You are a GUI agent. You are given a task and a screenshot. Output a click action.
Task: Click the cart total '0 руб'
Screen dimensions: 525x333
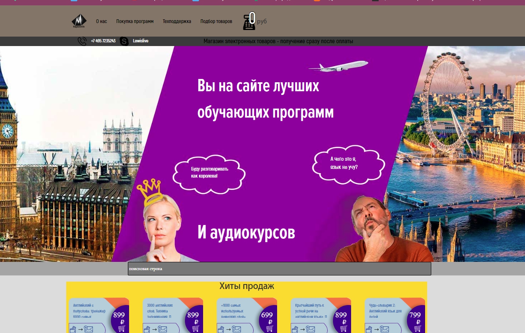(x=258, y=19)
